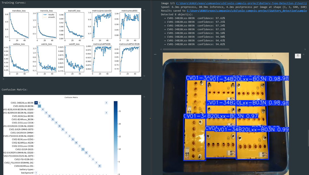Screen dimensions: 309x175
Task: Click the metrics/precision(B) training plot
Action: coord(102,25)
